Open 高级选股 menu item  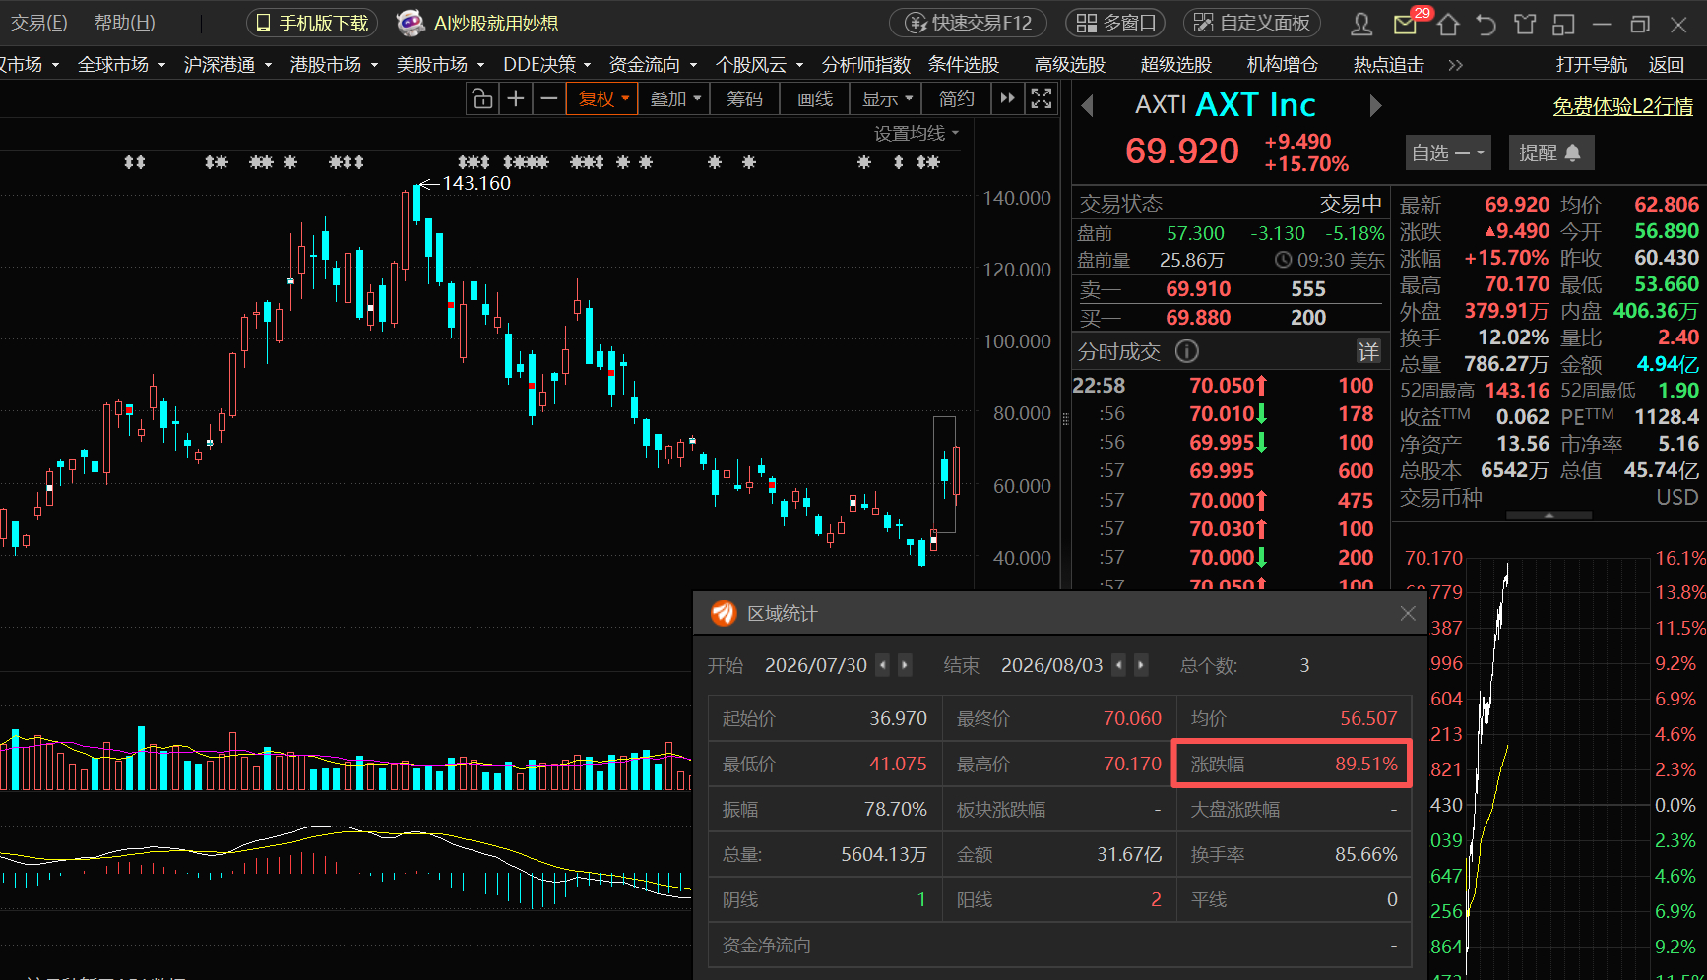tap(1070, 65)
